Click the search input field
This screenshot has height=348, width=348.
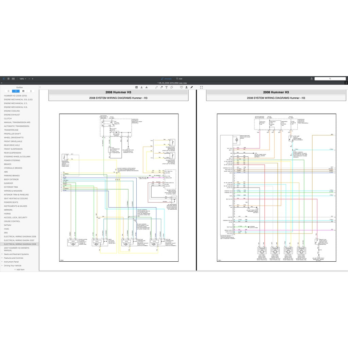pyautogui.click(x=330, y=79)
